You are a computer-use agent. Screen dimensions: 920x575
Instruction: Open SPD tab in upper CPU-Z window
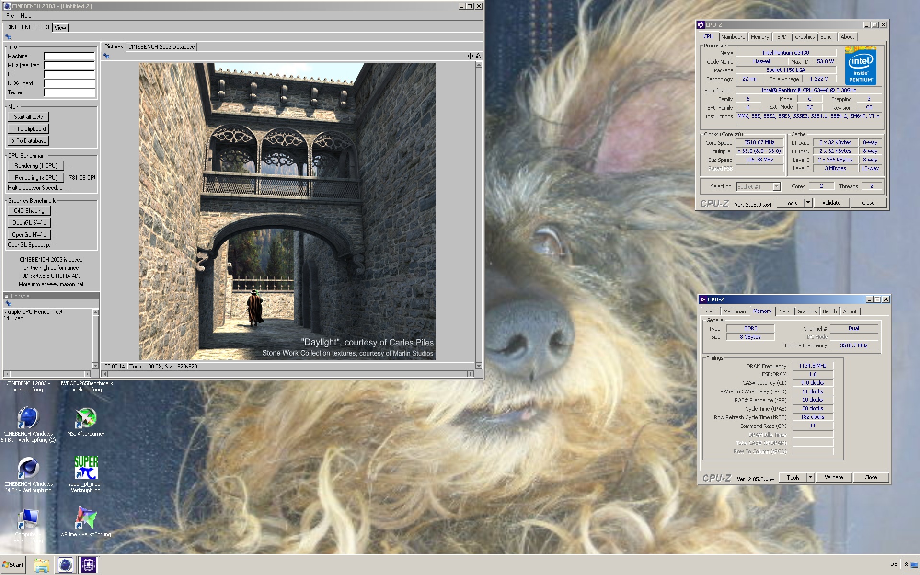[x=782, y=37]
